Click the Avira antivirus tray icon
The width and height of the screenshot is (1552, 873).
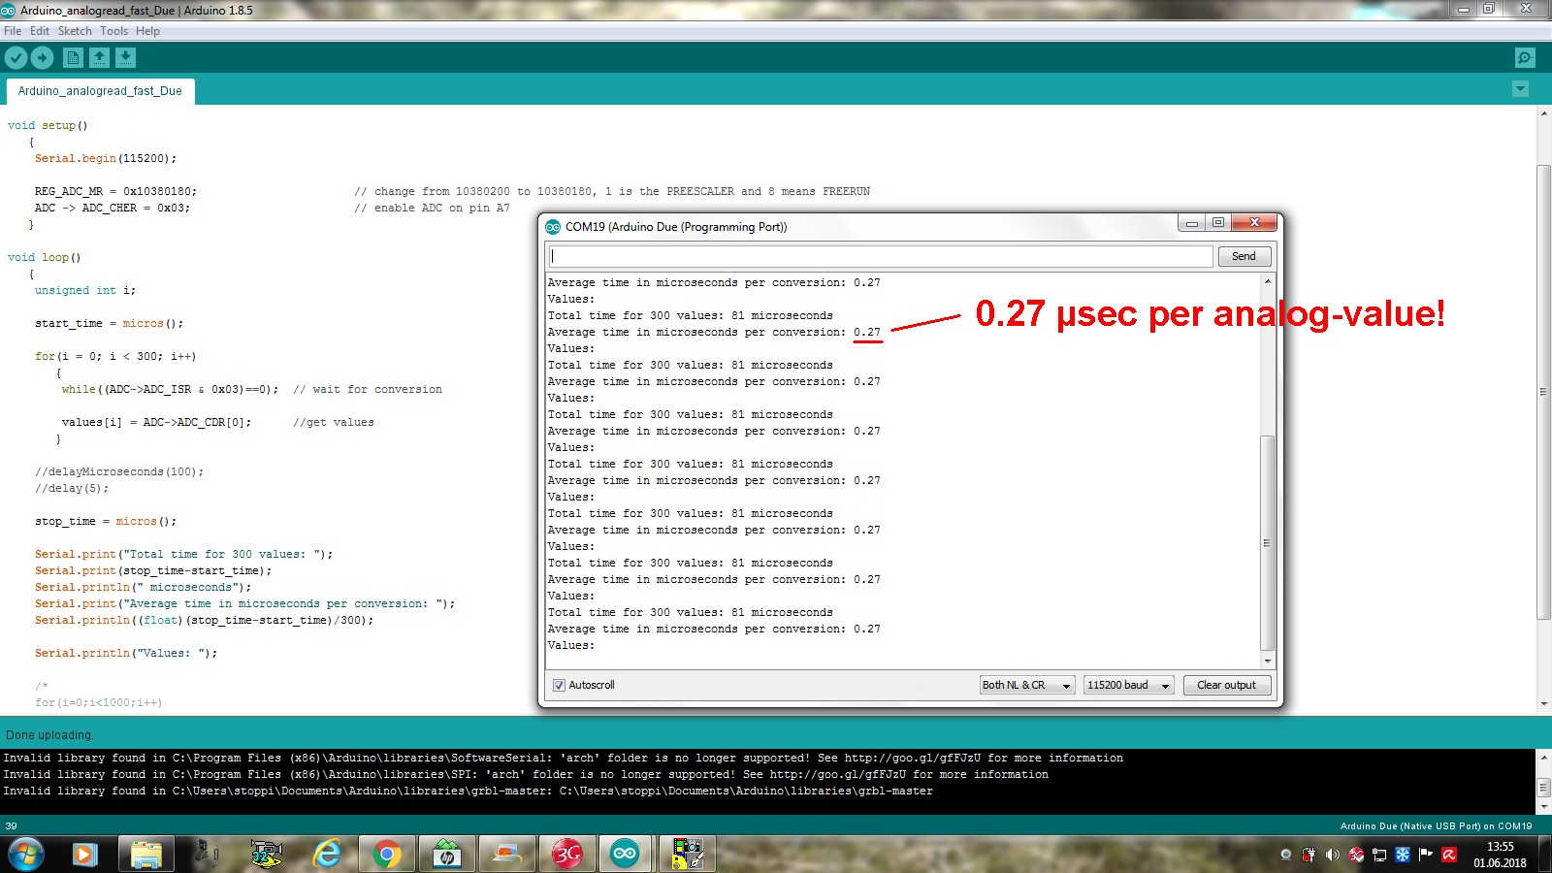tap(1449, 855)
